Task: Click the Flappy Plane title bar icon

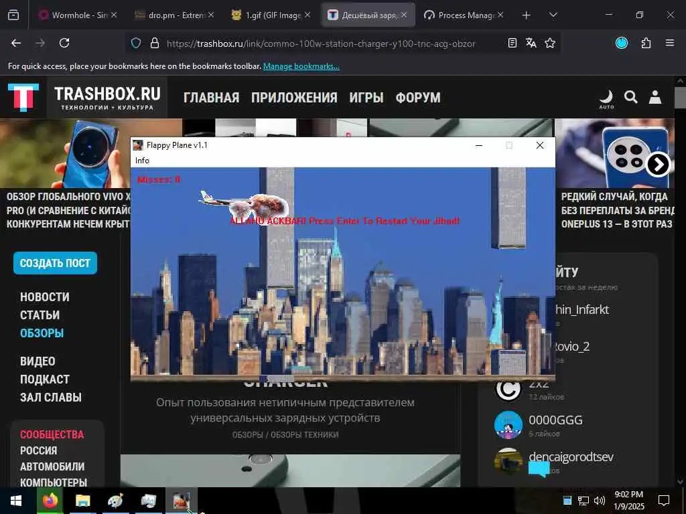Action: click(x=138, y=145)
